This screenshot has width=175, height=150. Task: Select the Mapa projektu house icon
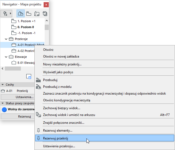[21, 14]
